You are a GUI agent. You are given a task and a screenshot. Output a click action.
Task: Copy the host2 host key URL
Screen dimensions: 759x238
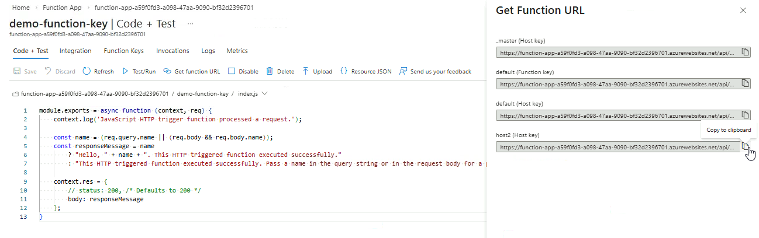tap(745, 146)
